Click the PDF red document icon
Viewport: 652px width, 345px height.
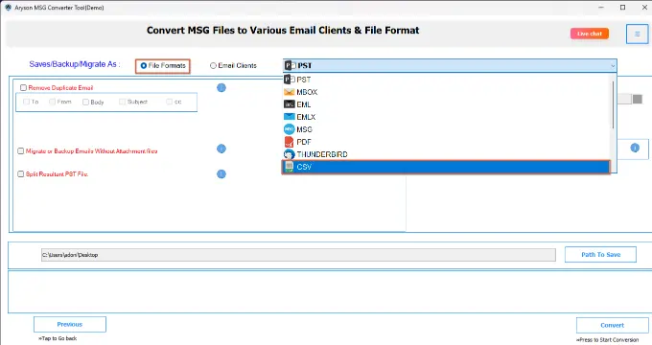[289, 142]
